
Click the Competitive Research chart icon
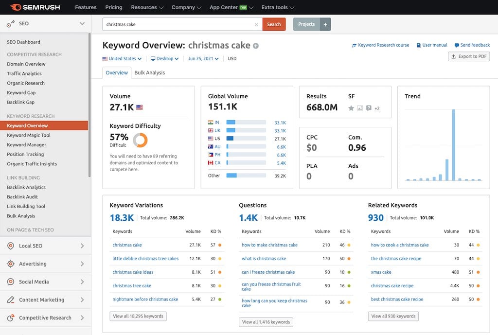11,317
